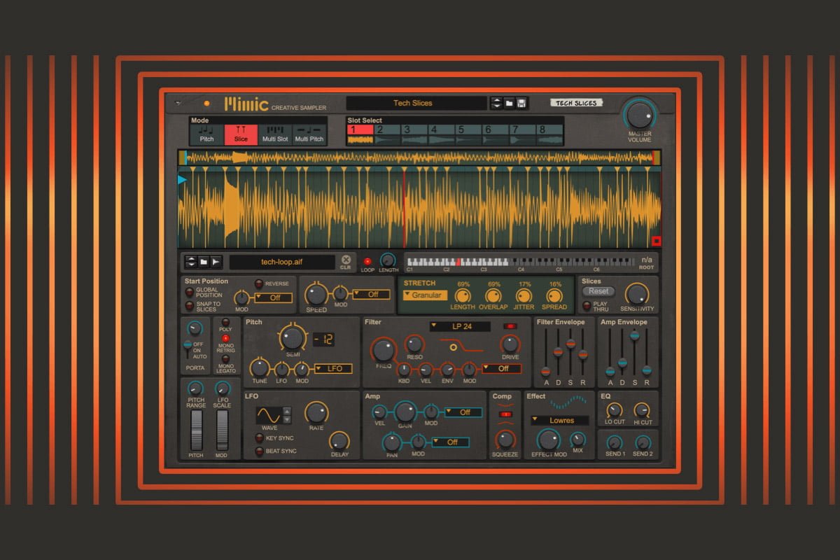Click the Filter Freq knob
Image resolution: width=840 pixels, height=560 pixels.
point(383,349)
